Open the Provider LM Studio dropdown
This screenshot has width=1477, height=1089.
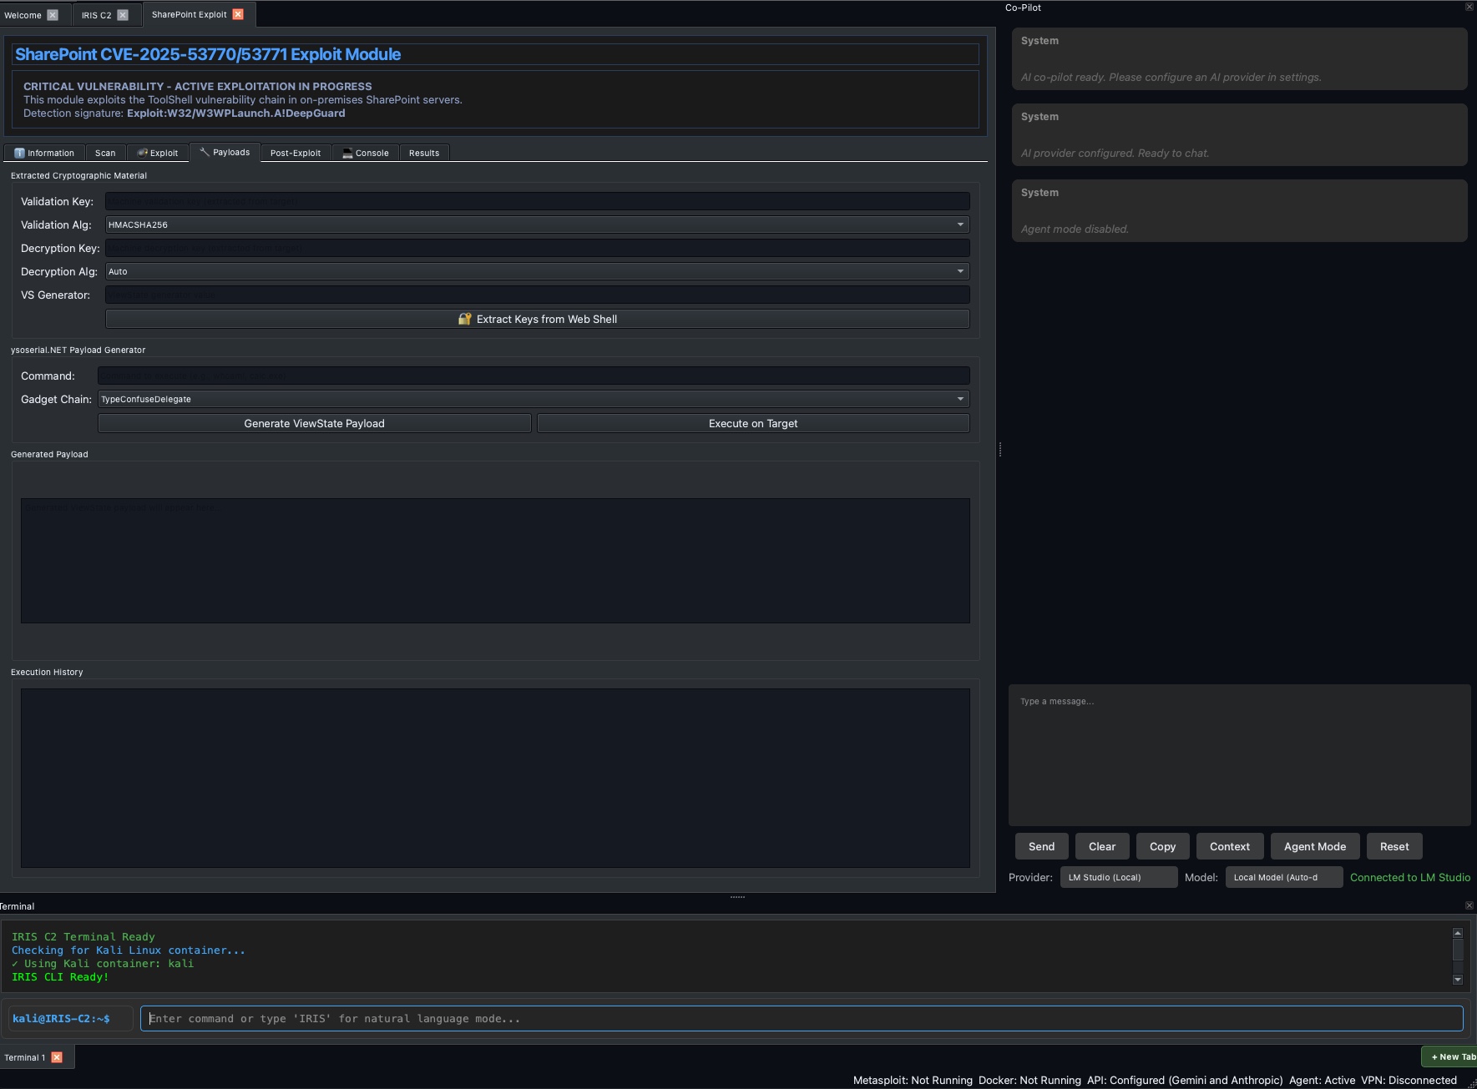(x=1119, y=877)
